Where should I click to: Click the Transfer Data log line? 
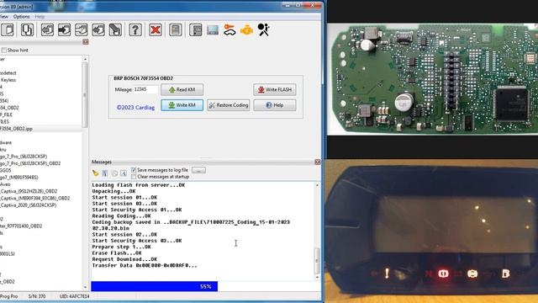click(145, 266)
